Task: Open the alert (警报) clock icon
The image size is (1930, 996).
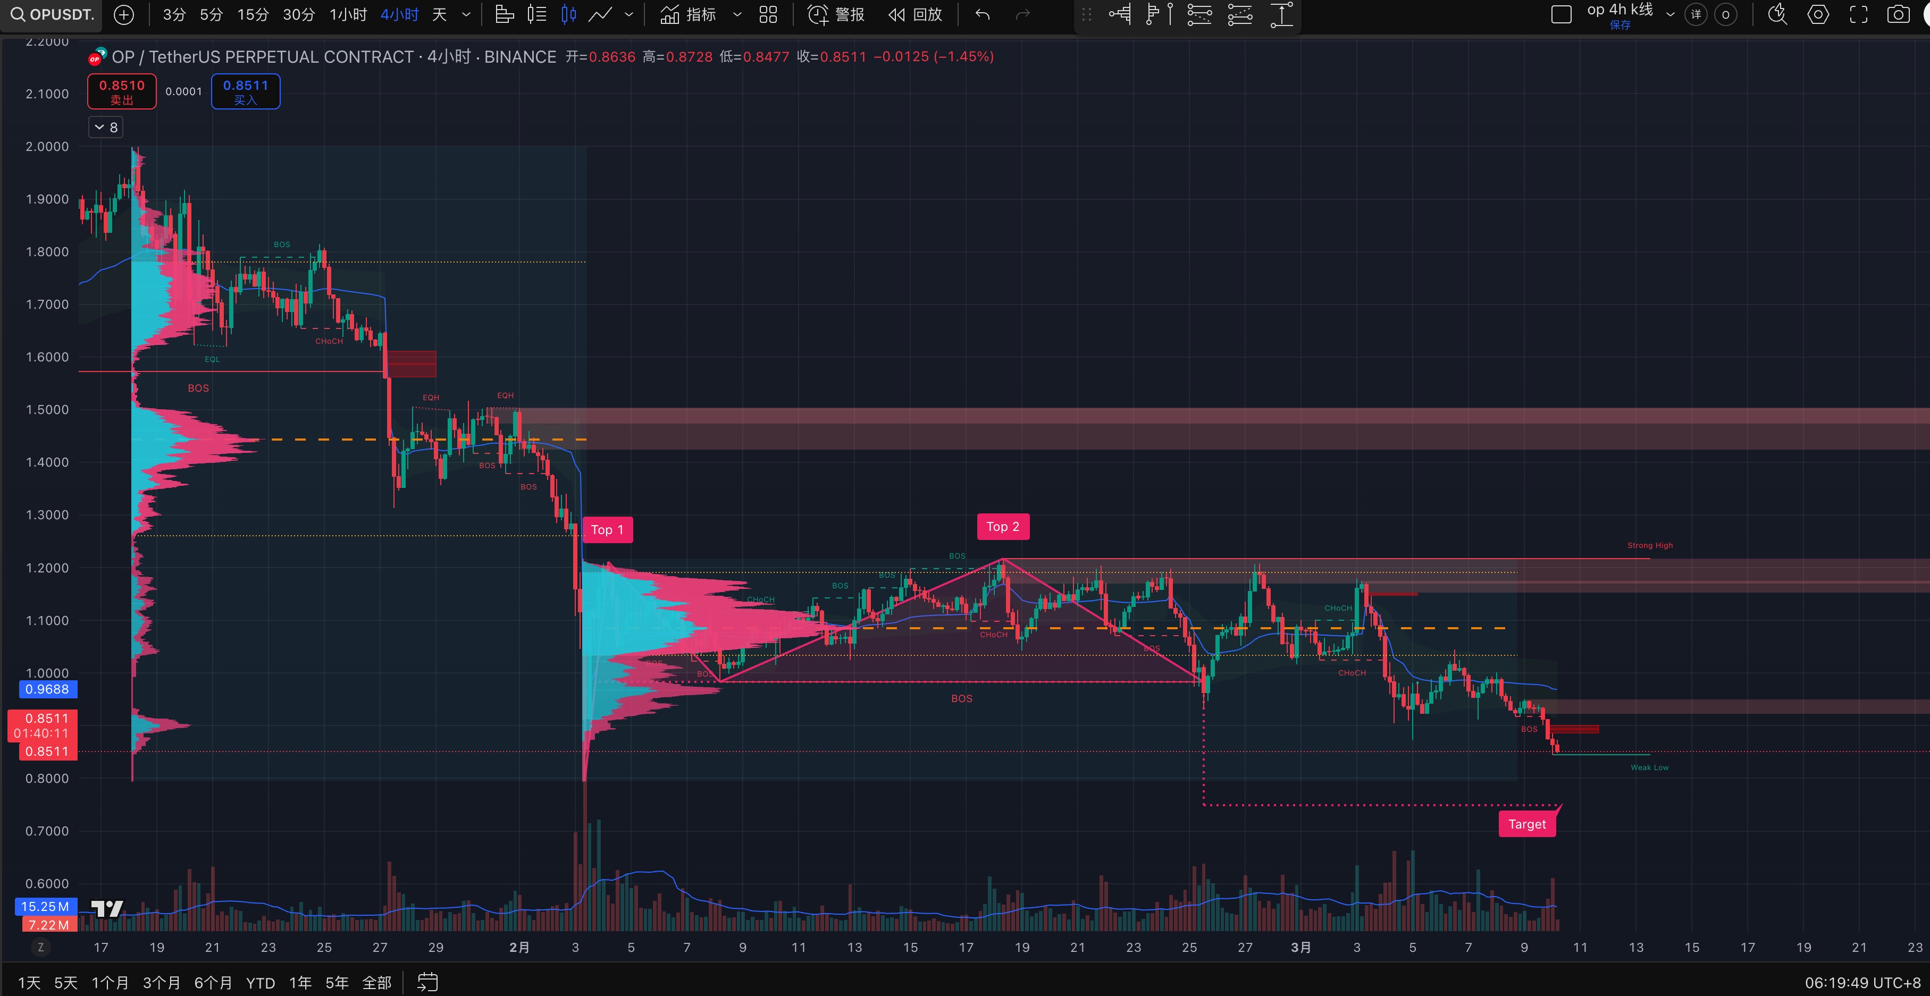Action: click(x=817, y=14)
